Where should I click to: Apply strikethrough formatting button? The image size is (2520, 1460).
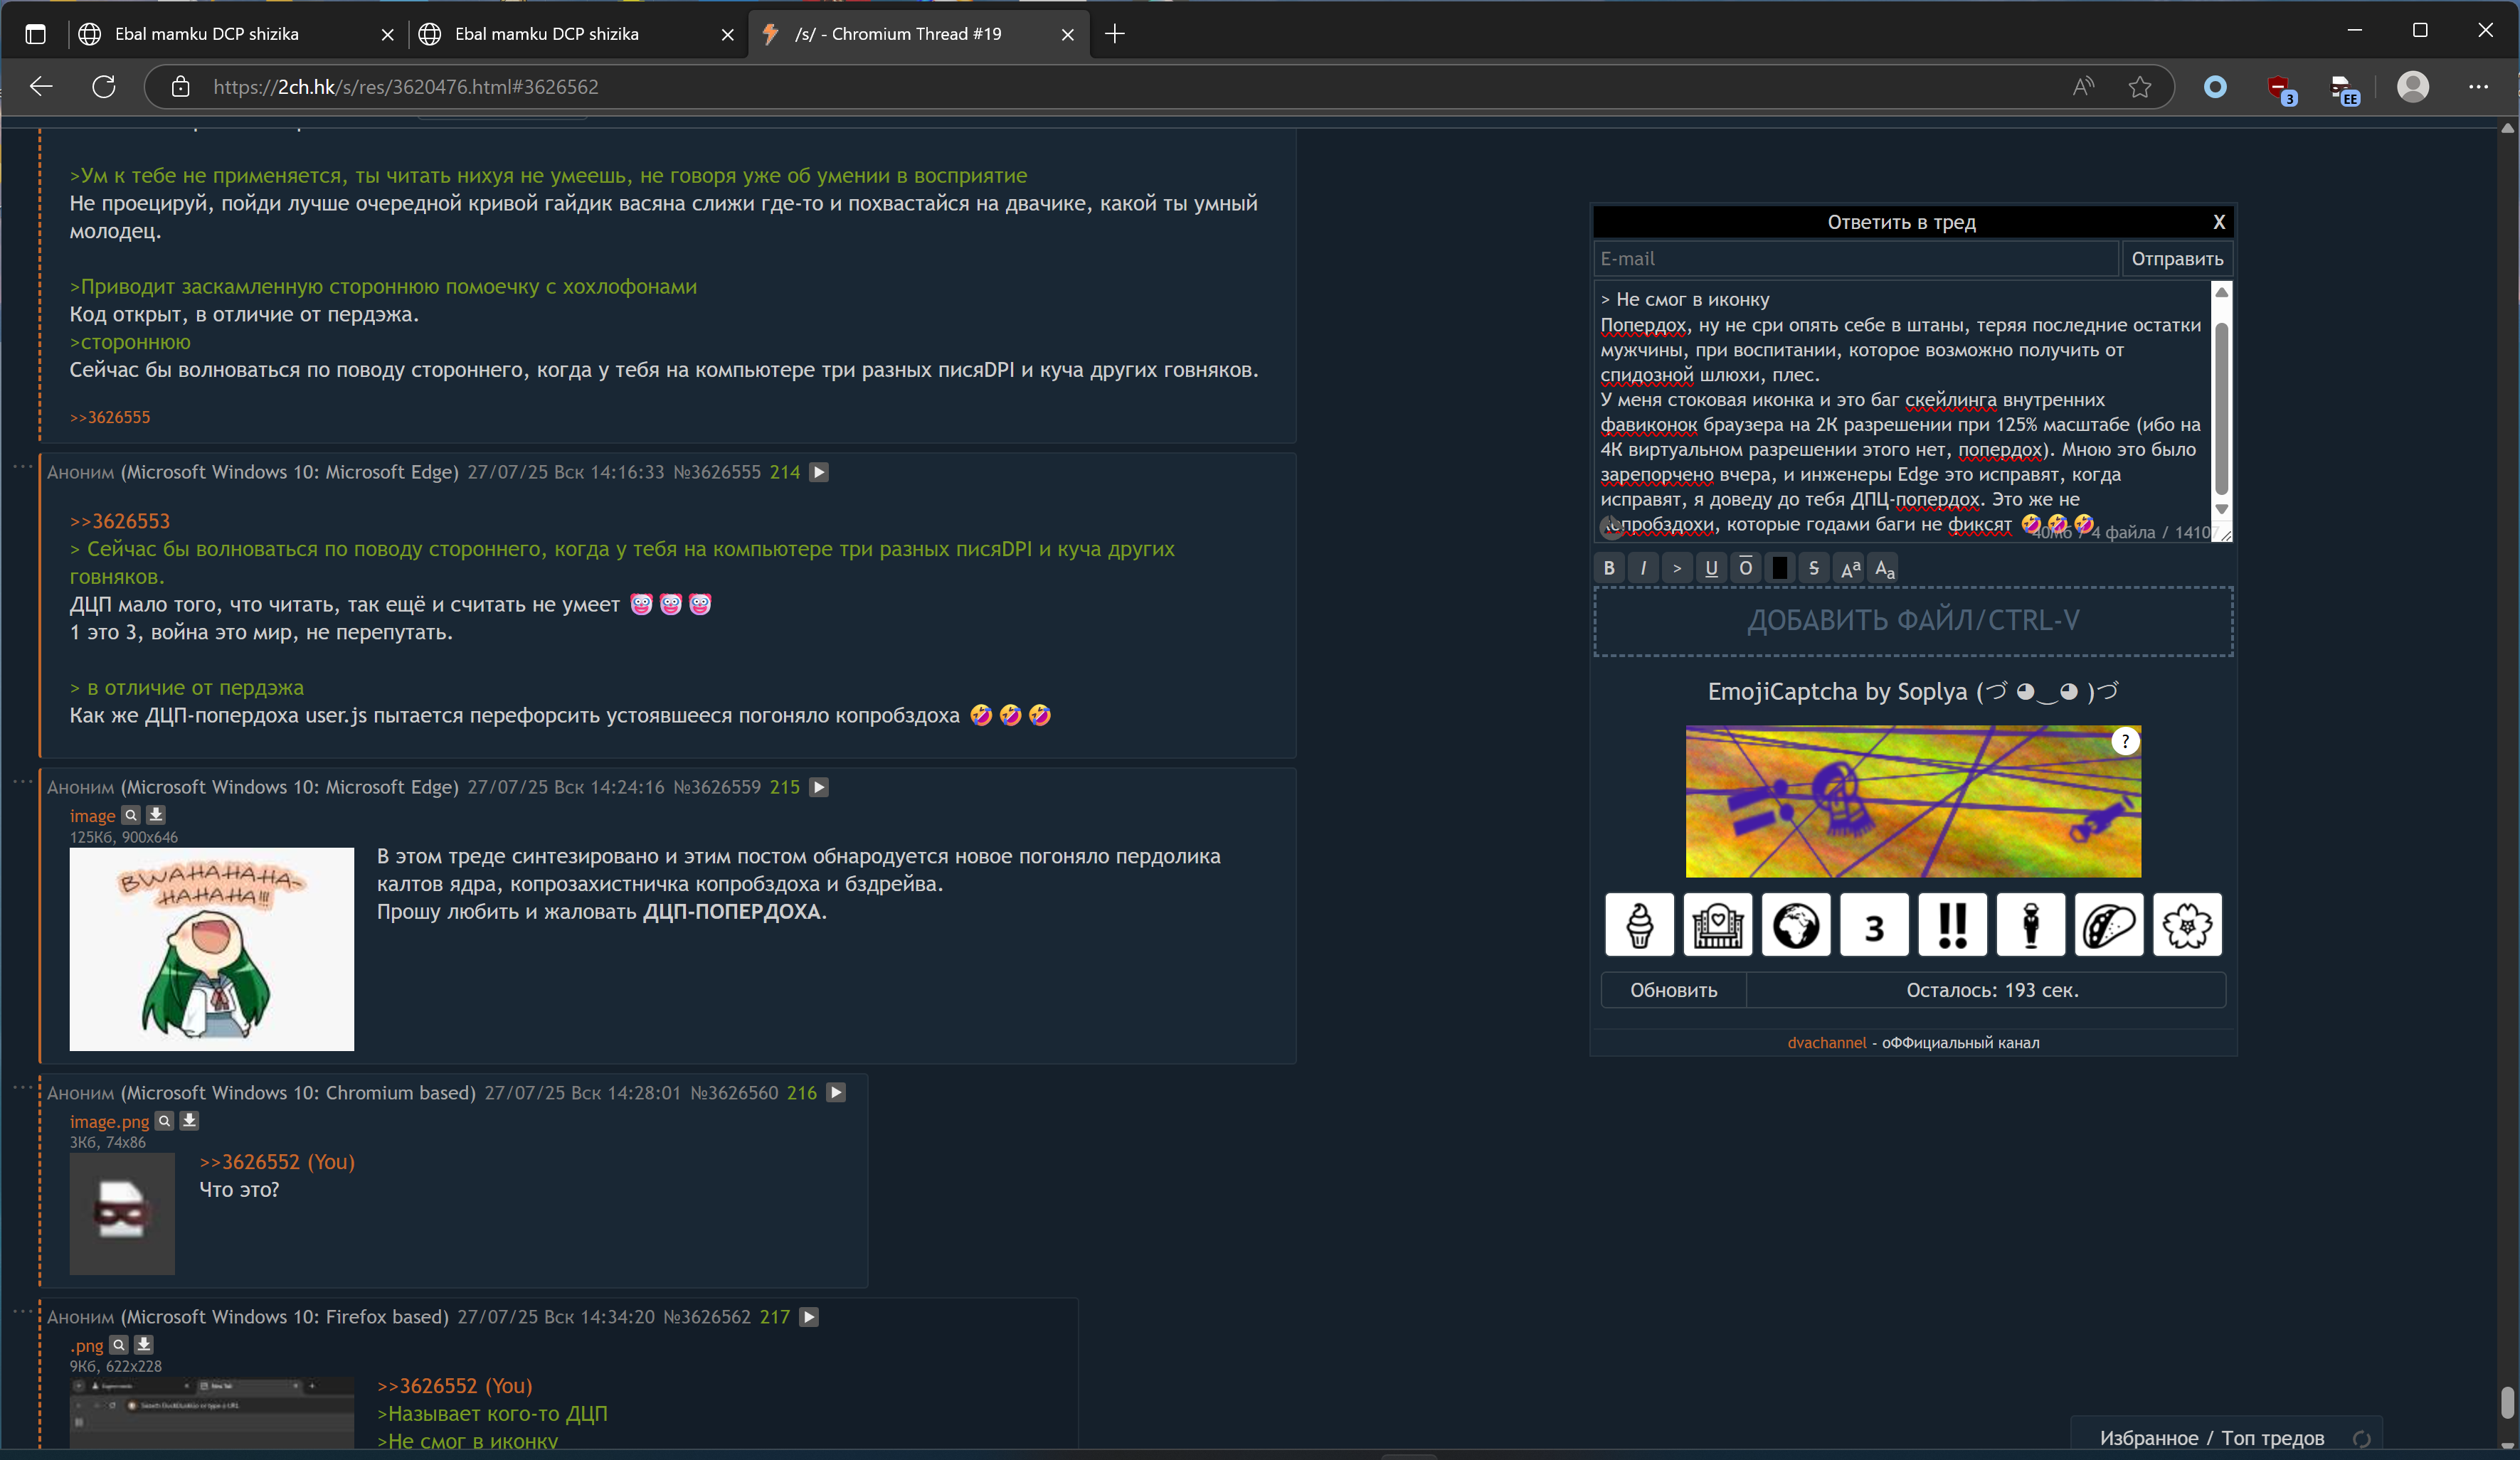click(x=1813, y=568)
